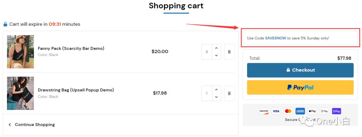Proceed with the blue Checkout button
Screen dimensions: 362x137
coord(300,70)
